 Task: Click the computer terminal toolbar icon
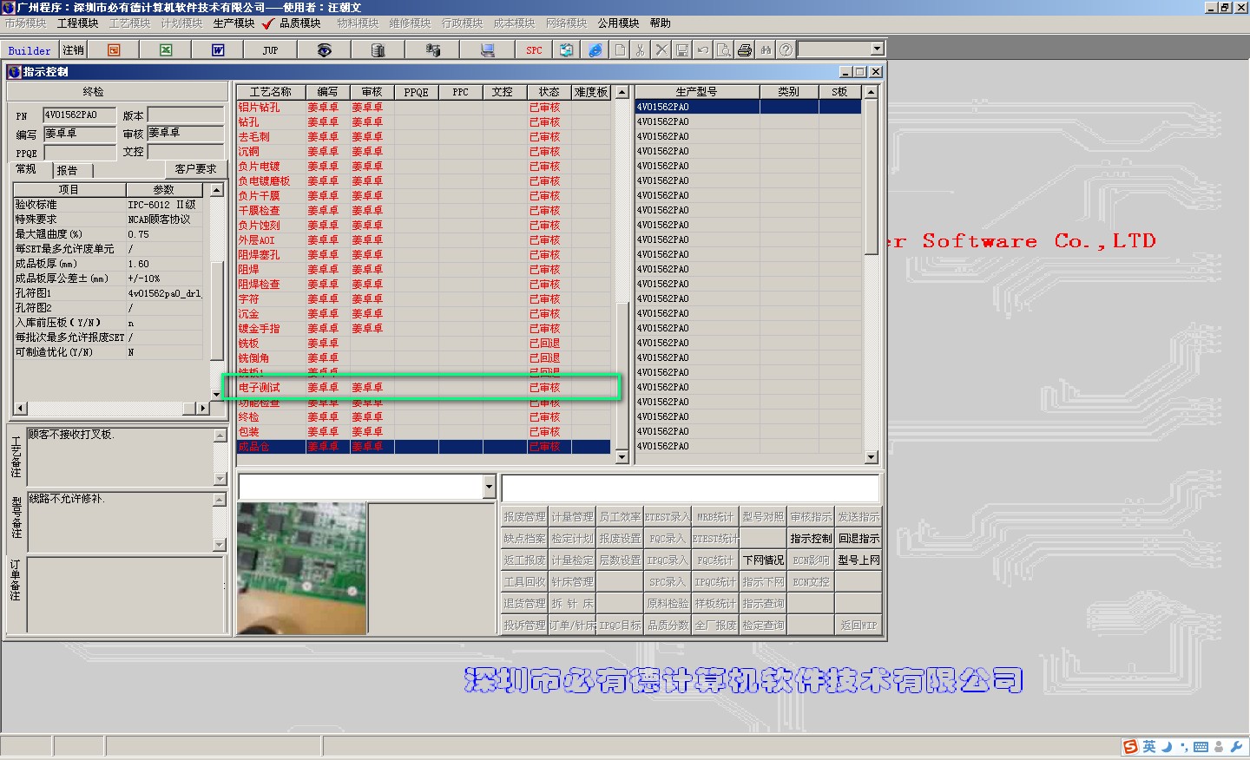488,50
